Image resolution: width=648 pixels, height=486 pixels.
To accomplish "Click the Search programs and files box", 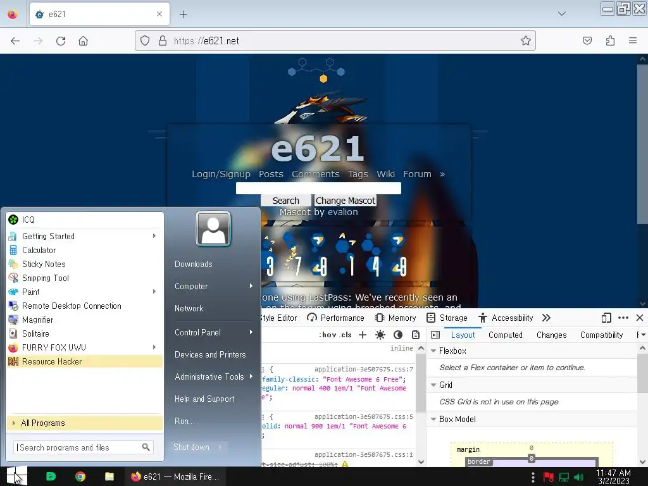I will (x=84, y=447).
